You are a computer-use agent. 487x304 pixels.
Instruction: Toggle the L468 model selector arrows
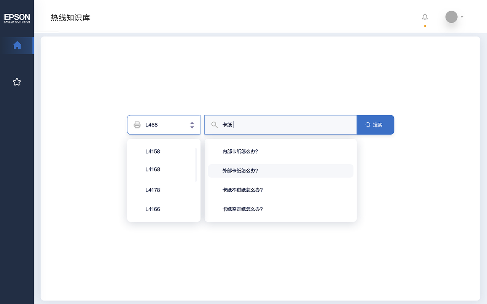click(x=192, y=125)
